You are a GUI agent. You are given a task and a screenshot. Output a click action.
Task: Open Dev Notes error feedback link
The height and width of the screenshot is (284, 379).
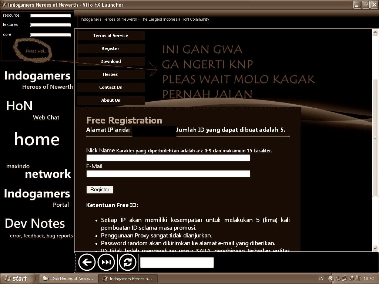[38, 228]
